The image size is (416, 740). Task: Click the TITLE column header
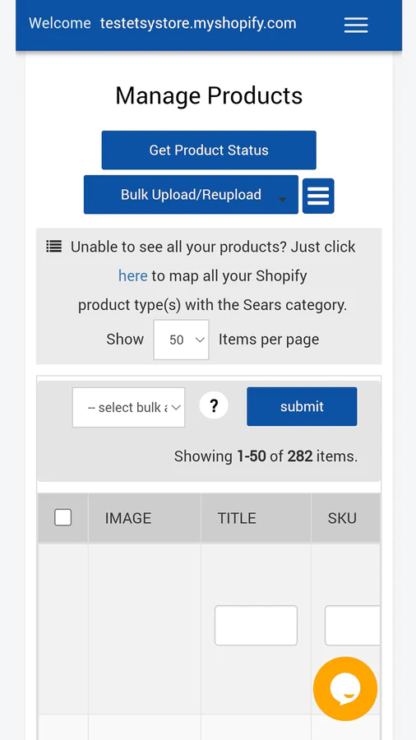coord(237,518)
